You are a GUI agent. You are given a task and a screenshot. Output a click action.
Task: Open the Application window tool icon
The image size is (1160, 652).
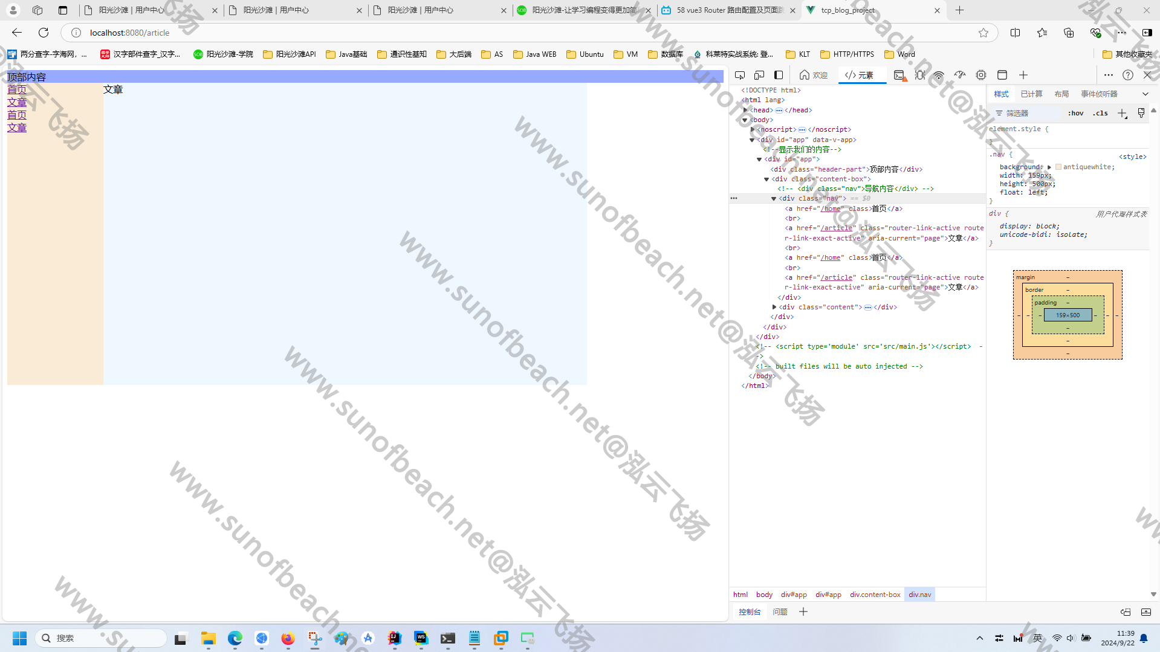(1002, 75)
